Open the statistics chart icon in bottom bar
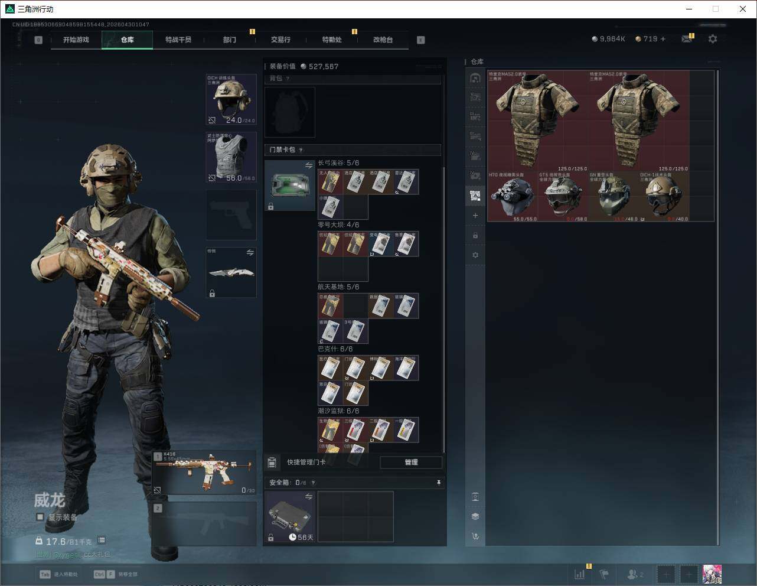Screen dimensions: 757x586 click(580, 574)
